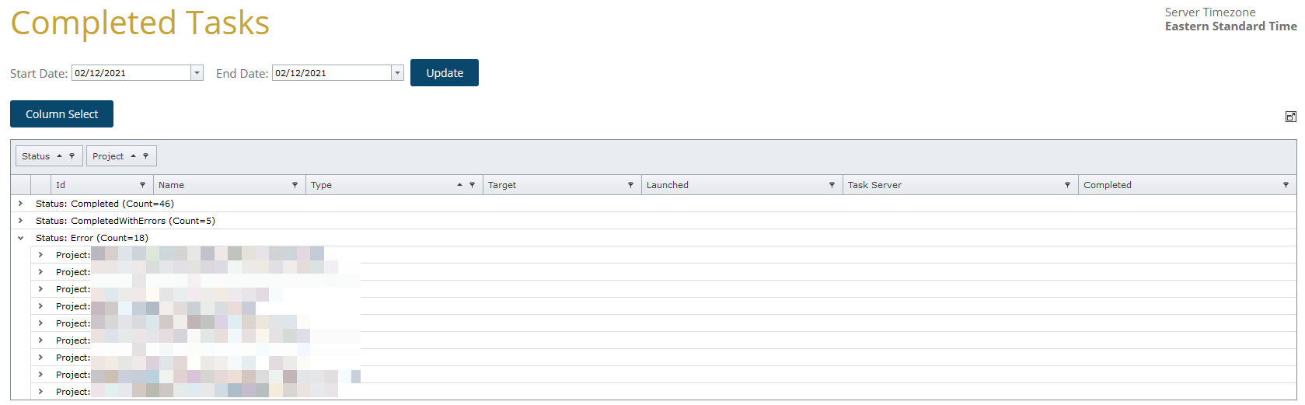The image size is (1305, 405).
Task: Expand Status: CompletedWithErrors group
Action: (x=20, y=221)
